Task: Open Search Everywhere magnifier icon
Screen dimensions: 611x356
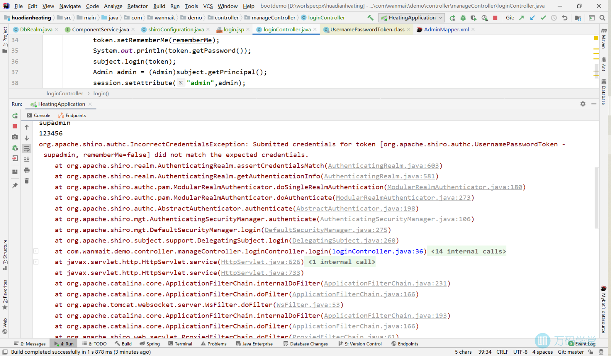Action: point(602,18)
